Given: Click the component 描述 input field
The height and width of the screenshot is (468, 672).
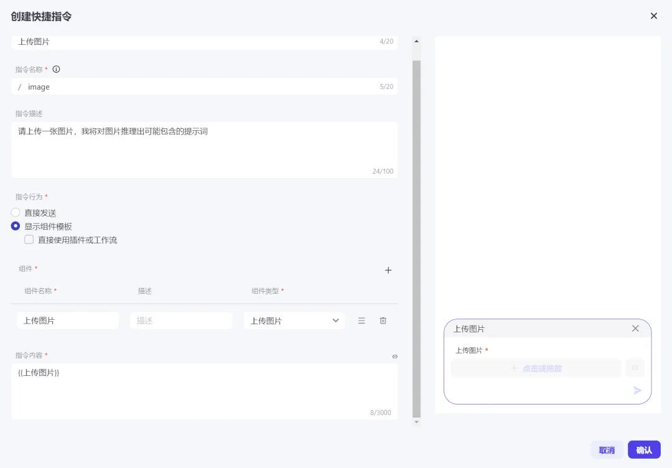Looking at the screenshot, I should 181,321.
